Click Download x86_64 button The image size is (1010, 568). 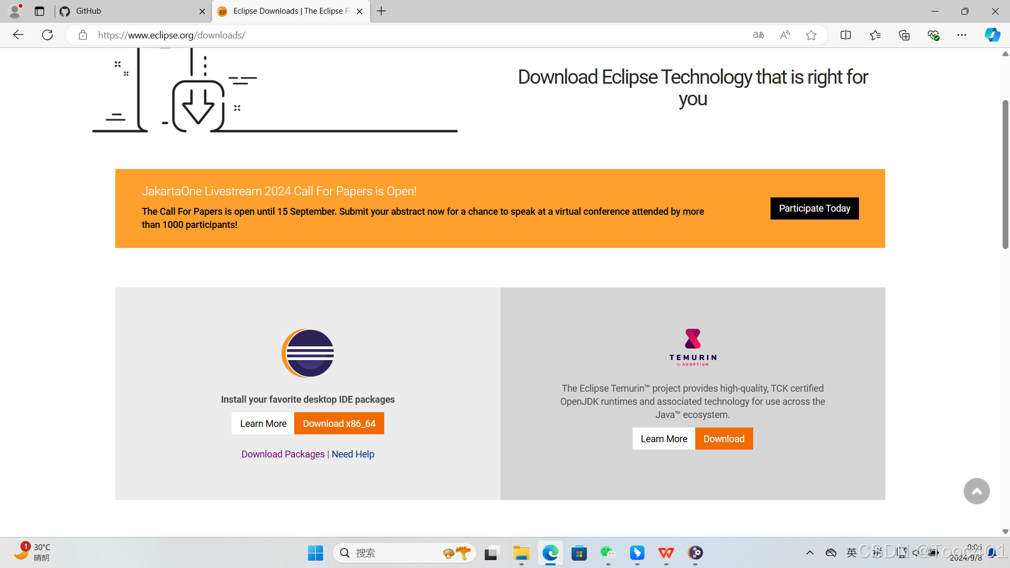tap(339, 423)
